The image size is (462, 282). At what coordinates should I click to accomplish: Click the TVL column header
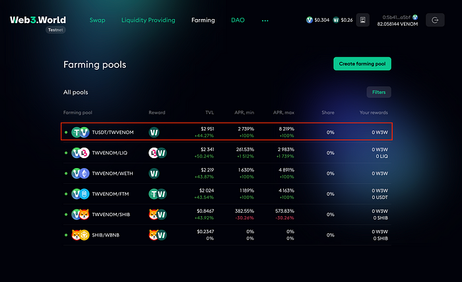209,113
